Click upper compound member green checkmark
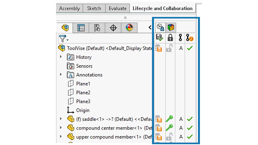This screenshot has height=145, width=258. pyautogui.click(x=190, y=137)
